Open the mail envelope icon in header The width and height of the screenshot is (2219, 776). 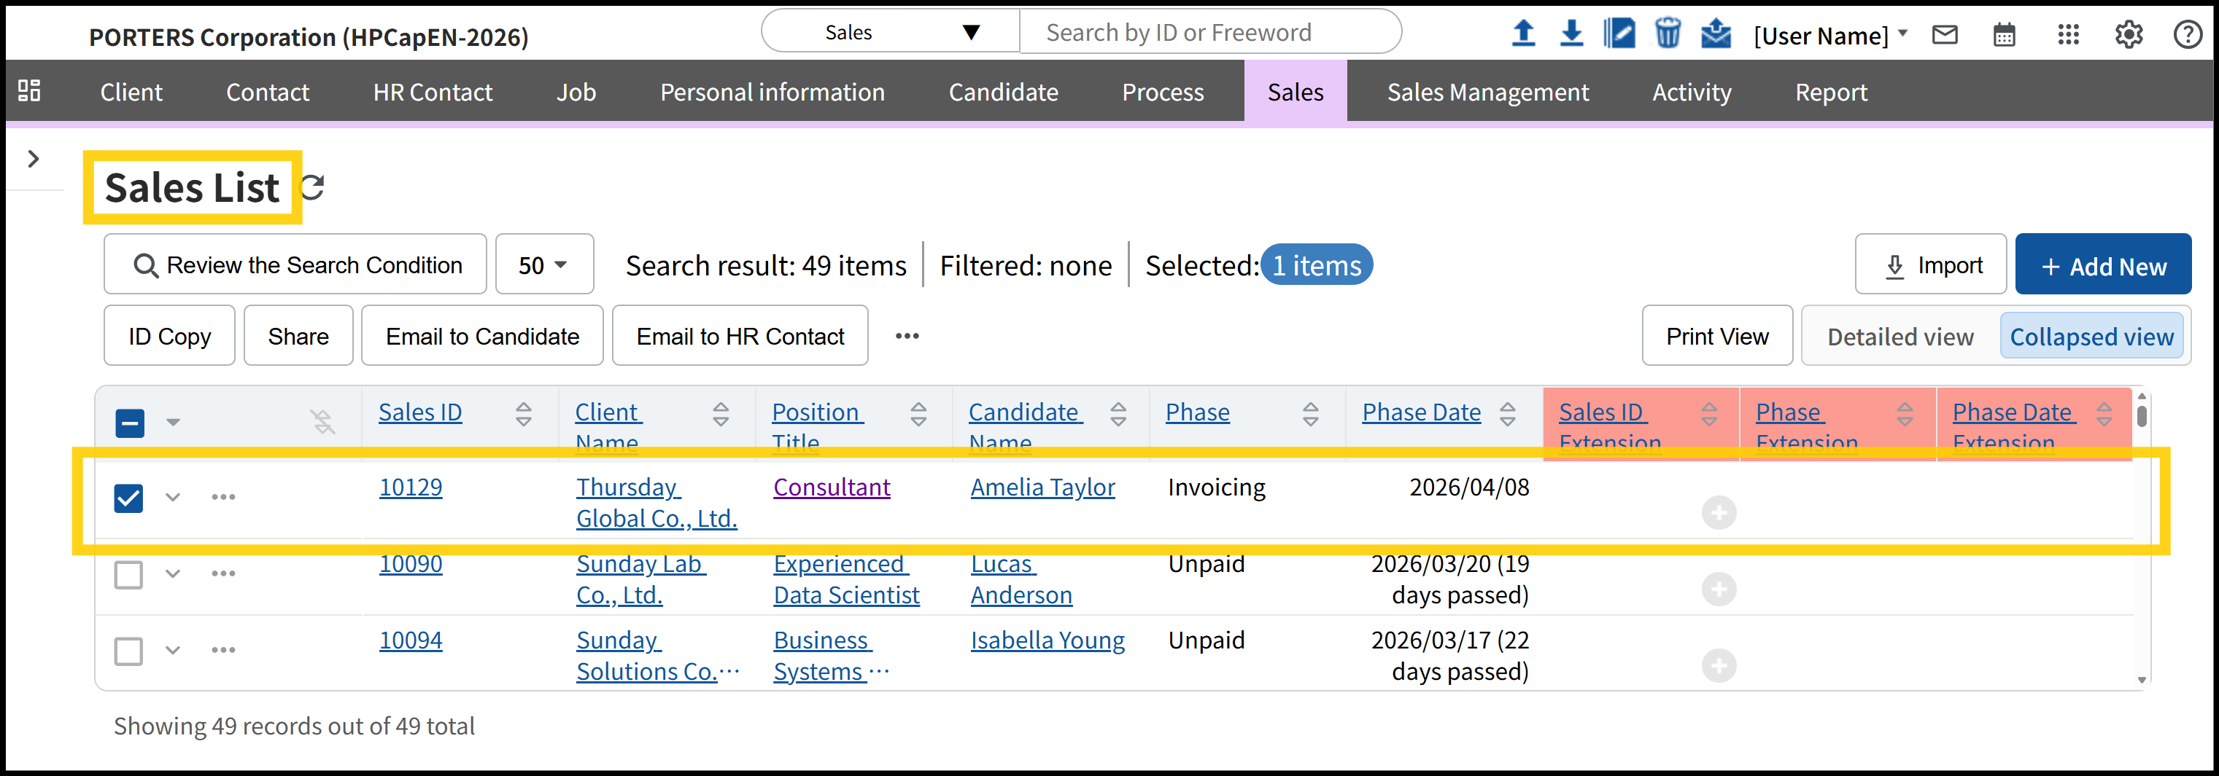coord(1944,35)
